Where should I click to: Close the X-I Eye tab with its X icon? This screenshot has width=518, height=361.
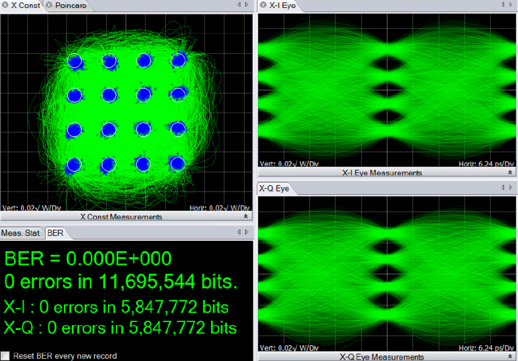[x=263, y=5]
